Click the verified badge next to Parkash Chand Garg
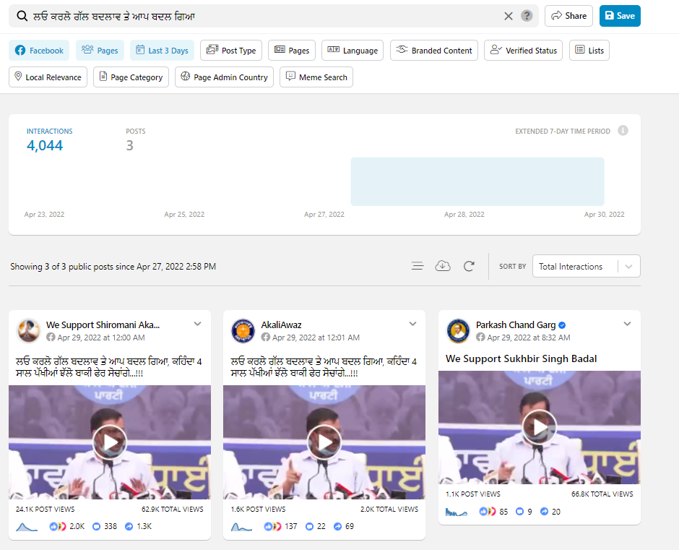 [562, 325]
